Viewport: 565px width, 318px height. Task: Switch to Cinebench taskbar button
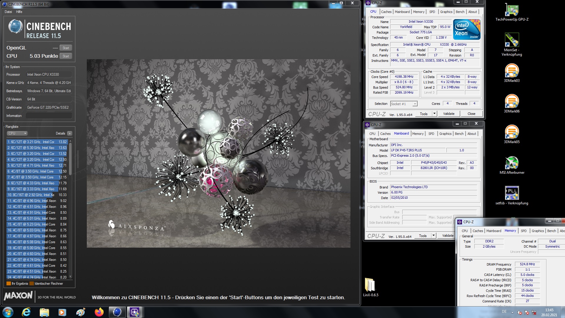click(x=117, y=312)
